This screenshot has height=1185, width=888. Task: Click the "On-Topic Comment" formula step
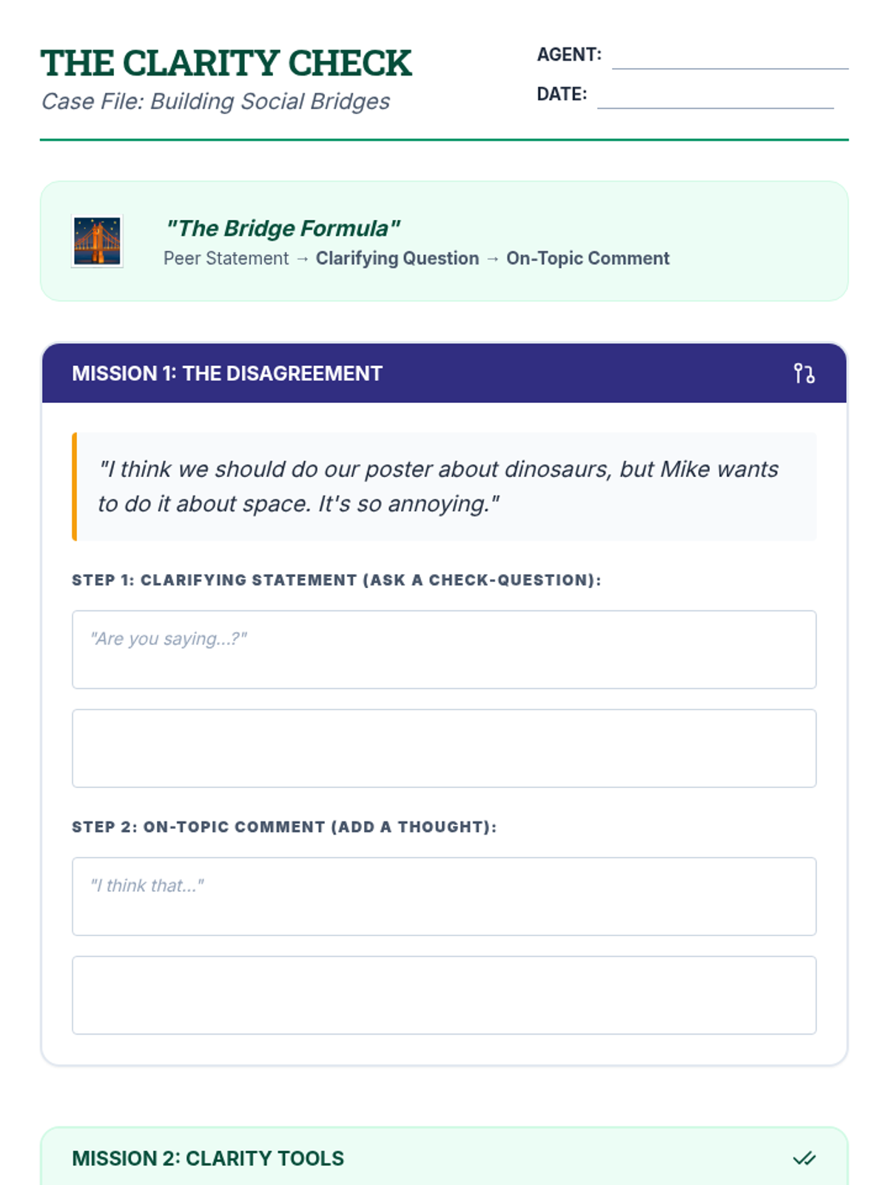click(588, 258)
